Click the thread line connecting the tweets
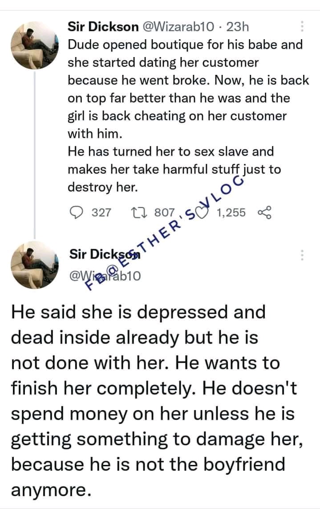Screen dimensions: 320x509 [x=35, y=155]
